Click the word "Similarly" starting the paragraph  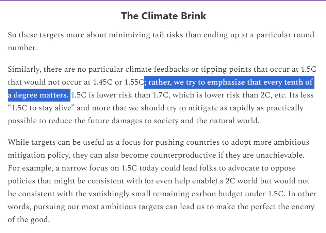pos(22,69)
